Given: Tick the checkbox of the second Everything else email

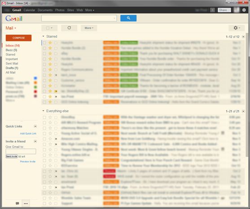Looking at the screenshot, I should coord(44,122).
